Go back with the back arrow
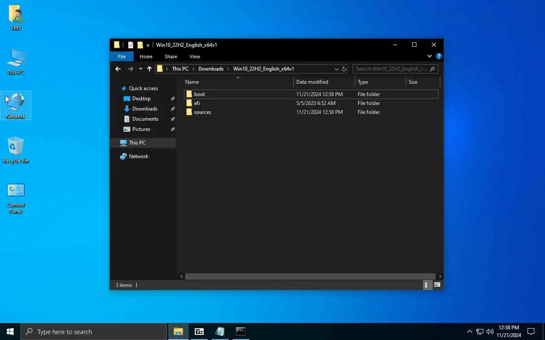Image resolution: width=545 pixels, height=340 pixels. (x=118, y=69)
